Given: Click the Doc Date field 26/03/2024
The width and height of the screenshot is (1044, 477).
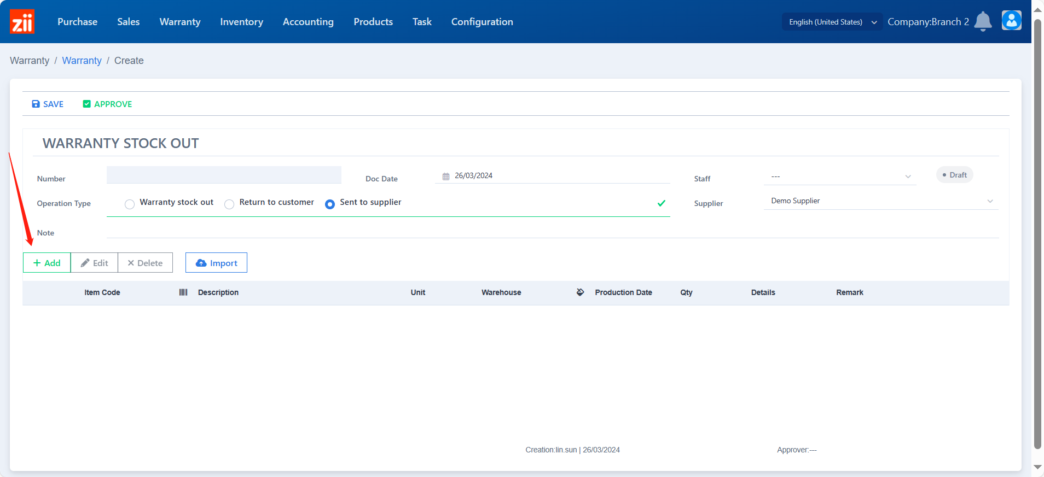Looking at the screenshot, I should [553, 175].
